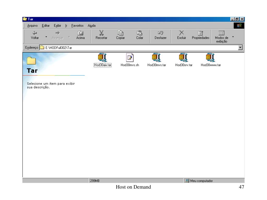Image resolution: width=267 pixels, height=200 pixels.
Task: Open the Exibir menu
Action: click(57, 26)
